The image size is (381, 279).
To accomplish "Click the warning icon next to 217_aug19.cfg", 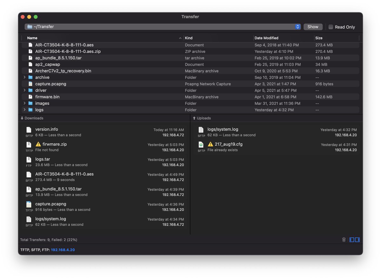I will 211,144.
